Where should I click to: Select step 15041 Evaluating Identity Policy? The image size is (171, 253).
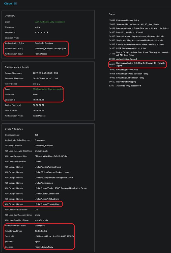127,20
